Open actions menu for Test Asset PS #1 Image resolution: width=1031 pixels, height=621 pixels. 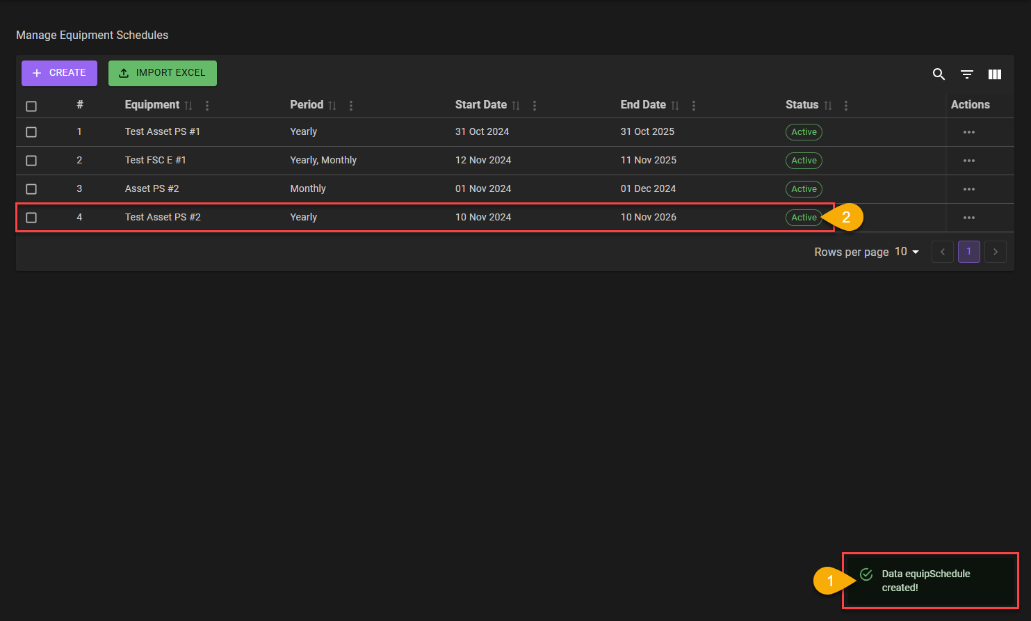[968, 132]
